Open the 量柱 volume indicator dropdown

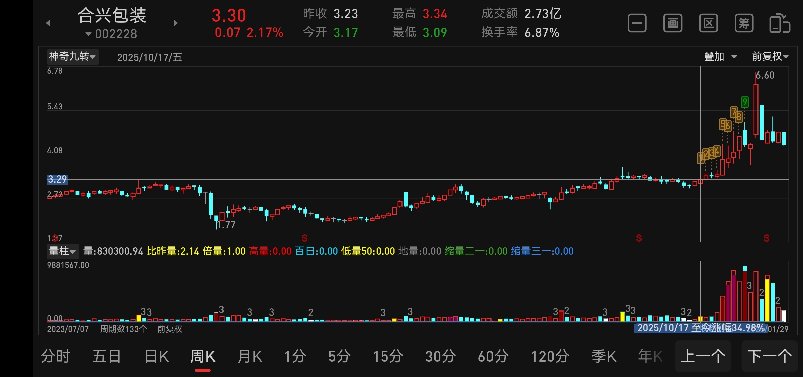click(x=62, y=251)
